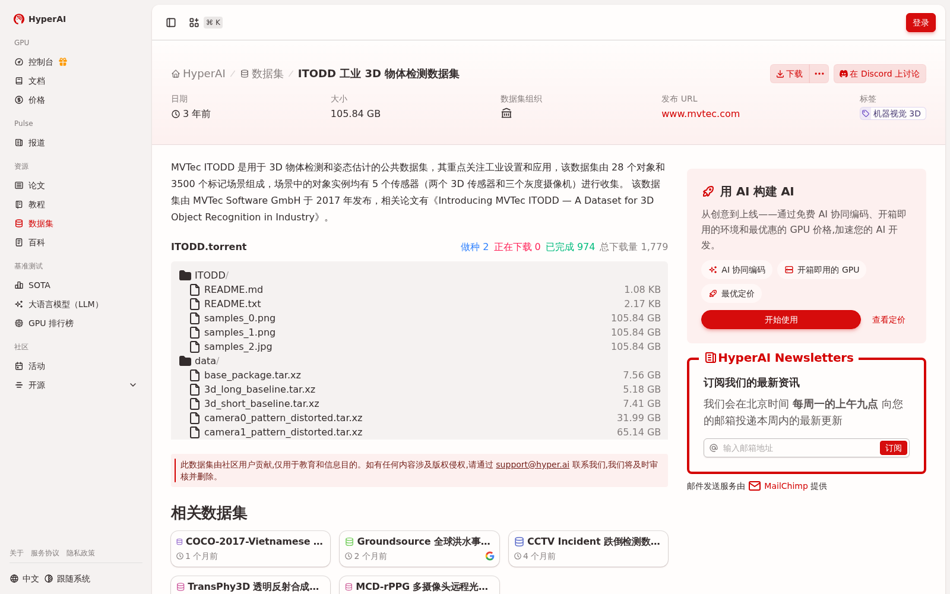Open CCTV Incident 跌倒检测 dataset card
950x594 pixels.
click(588, 549)
